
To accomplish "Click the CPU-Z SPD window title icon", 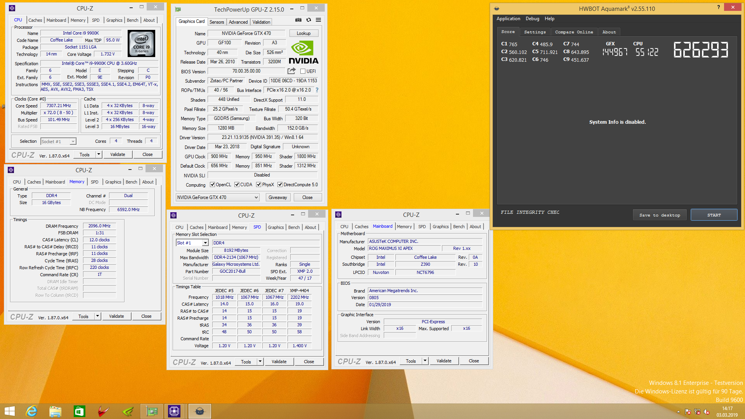I will pyautogui.click(x=173, y=215).
